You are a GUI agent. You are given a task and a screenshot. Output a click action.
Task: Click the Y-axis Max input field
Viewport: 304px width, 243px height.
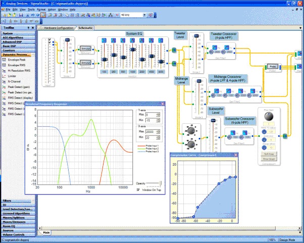pos(151,115)
